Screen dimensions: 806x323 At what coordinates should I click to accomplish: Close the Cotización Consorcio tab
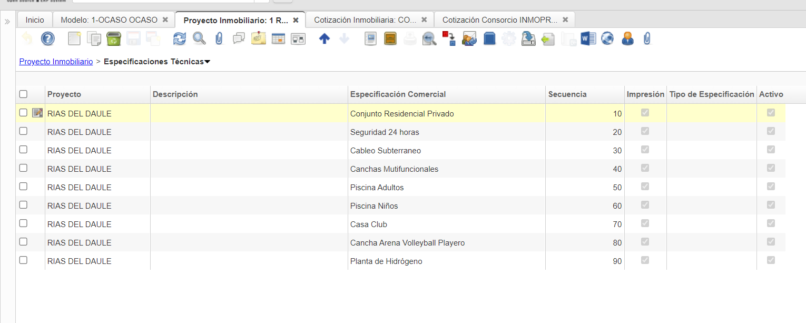[x=565, y=20]
